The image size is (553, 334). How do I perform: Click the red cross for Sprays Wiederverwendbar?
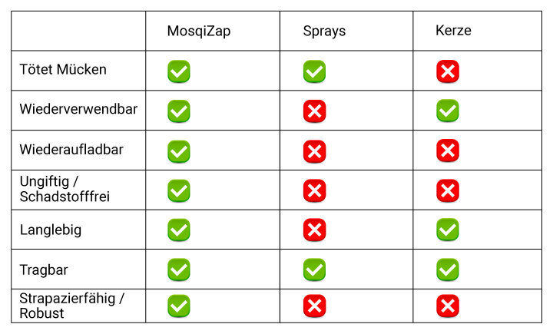(x=315, y=111)
